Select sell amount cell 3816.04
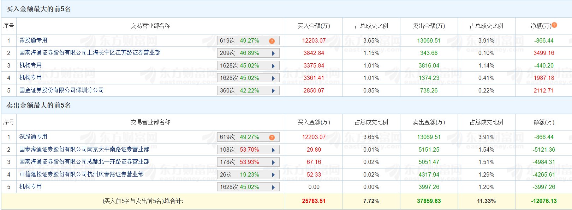The image size is (572, 210). coord(429,65)
